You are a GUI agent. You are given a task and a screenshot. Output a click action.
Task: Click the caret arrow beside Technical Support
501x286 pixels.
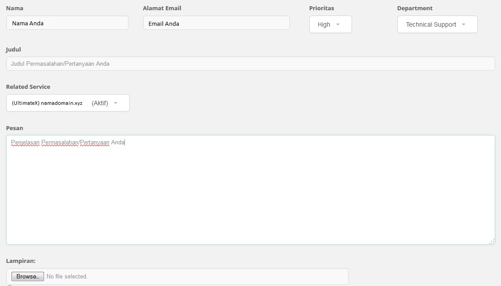464,24
